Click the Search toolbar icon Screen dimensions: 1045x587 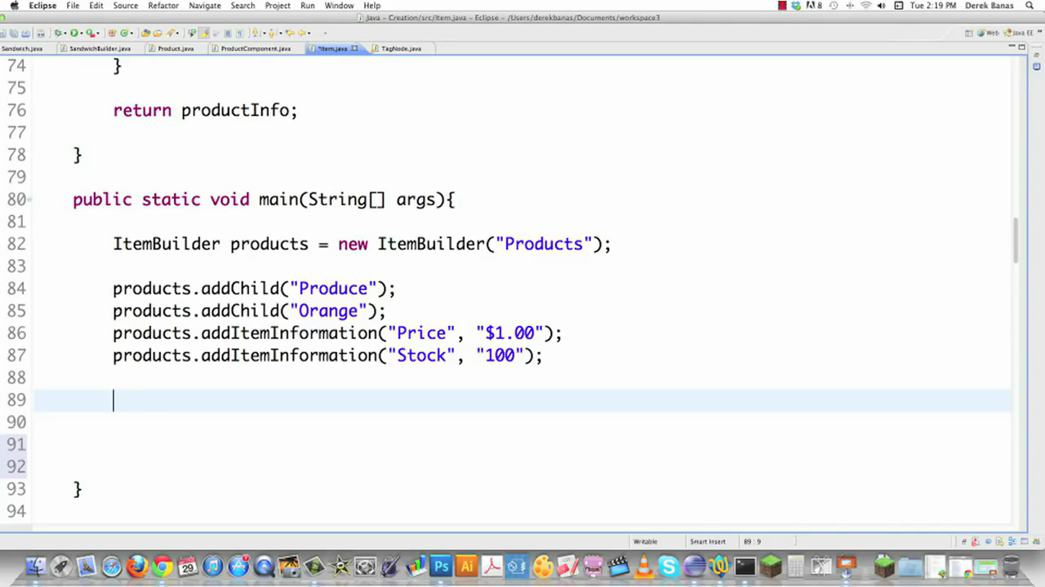click(x=169, y=33)
